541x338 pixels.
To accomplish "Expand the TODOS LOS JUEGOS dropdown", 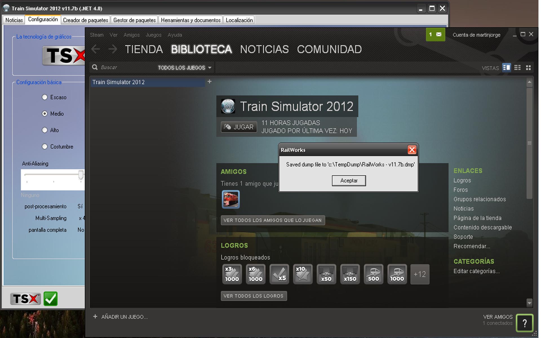I will tap(184, 68).
